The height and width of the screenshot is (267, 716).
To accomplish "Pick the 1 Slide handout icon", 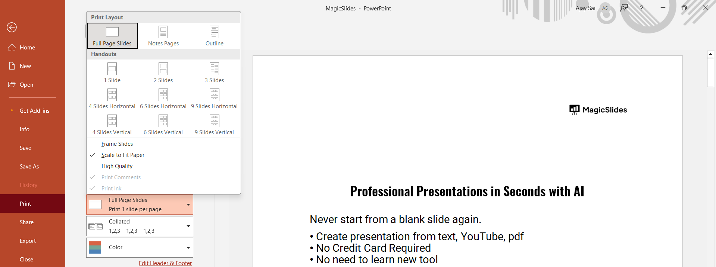I will tap(112, 69).
